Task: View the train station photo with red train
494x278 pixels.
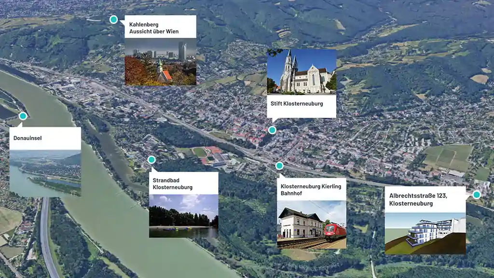Action: coord(312,224)
